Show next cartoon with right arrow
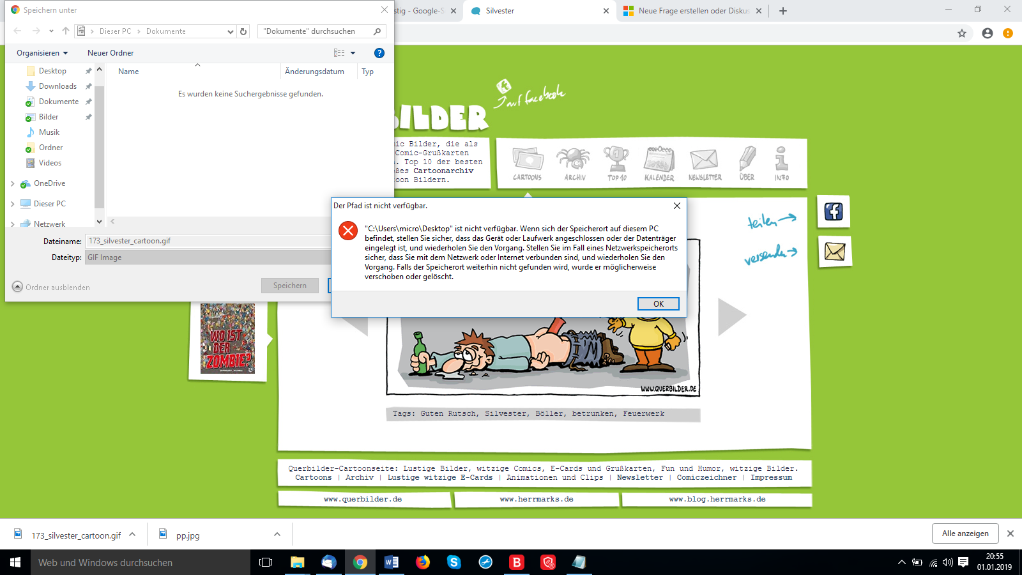Screen dimensions: 1022x575 click(x=731, y=317)
